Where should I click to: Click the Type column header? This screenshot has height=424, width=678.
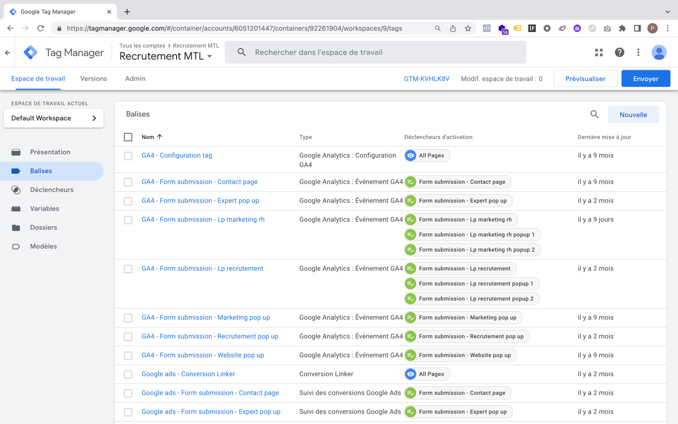(306, 137)
